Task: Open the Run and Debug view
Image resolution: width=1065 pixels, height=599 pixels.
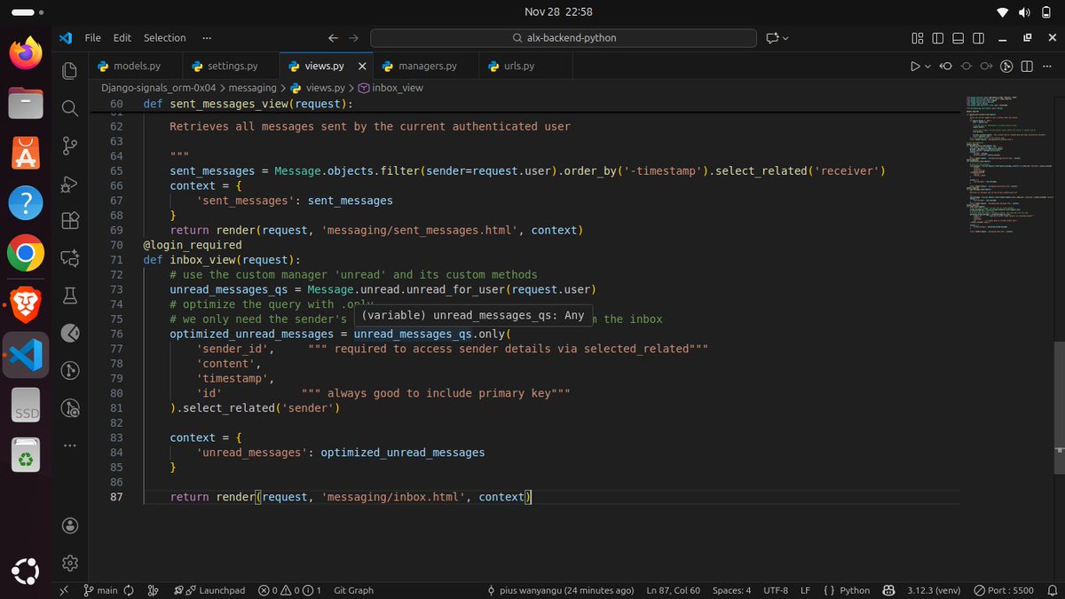Action: (70, 184)
